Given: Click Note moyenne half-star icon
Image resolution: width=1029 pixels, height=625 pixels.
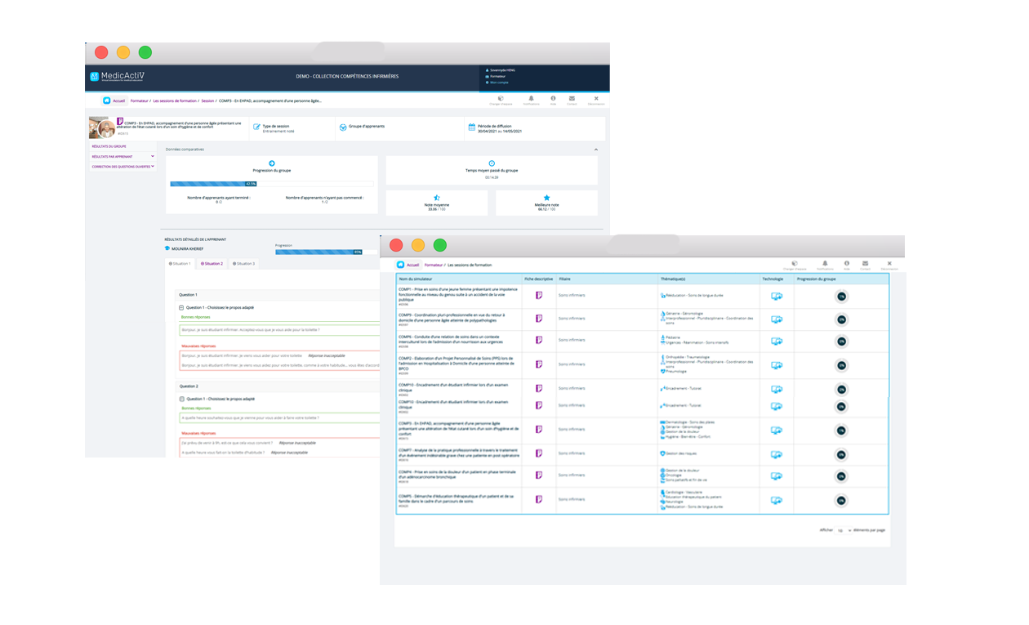Looking at the screenshot, I should click(x=436, y=198).
